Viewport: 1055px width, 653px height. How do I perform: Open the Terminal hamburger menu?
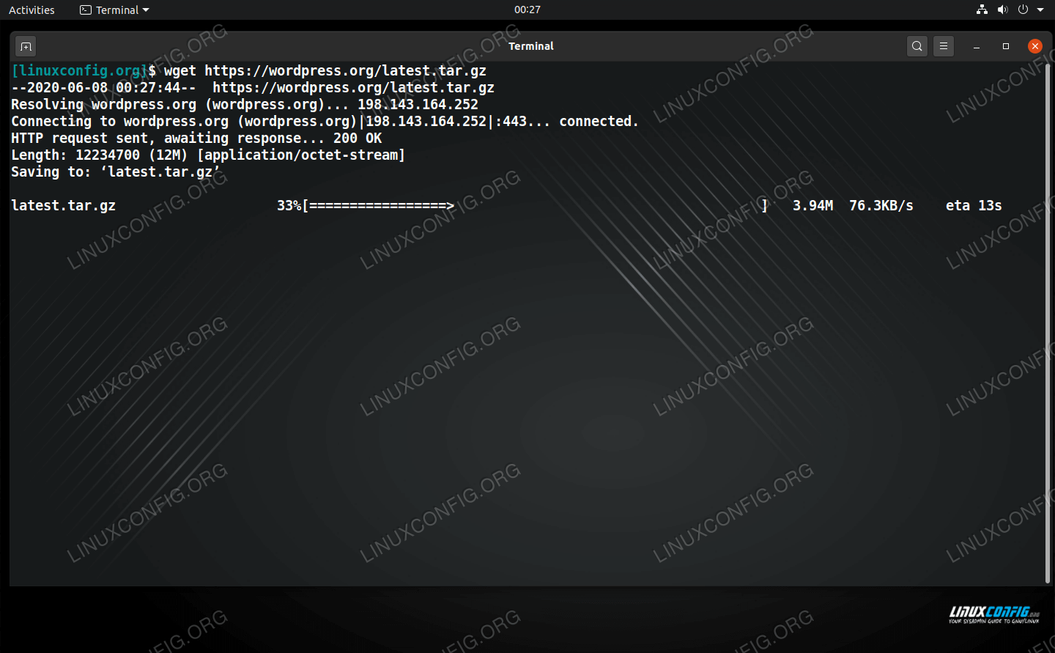(x=943, y=45)
